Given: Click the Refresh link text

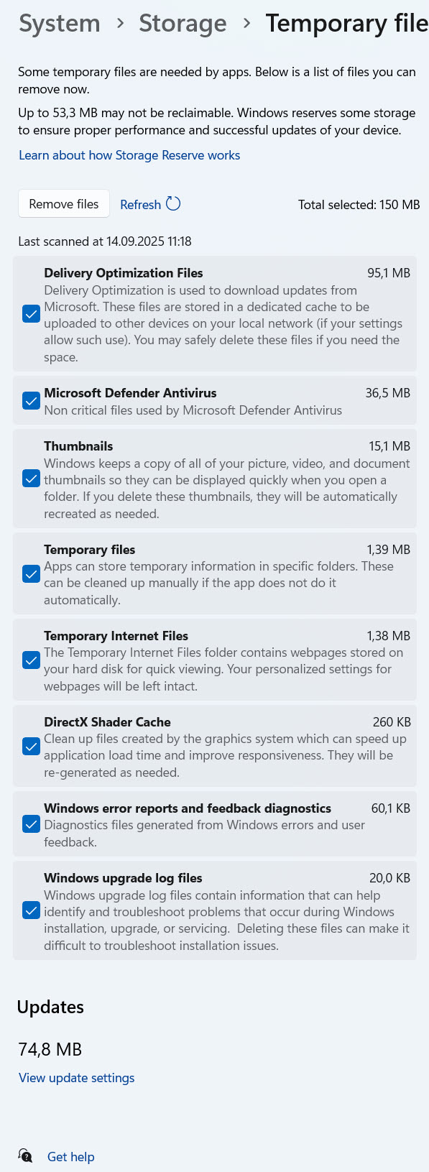Looking at the screenshot, I should click(x=140, y=205).
